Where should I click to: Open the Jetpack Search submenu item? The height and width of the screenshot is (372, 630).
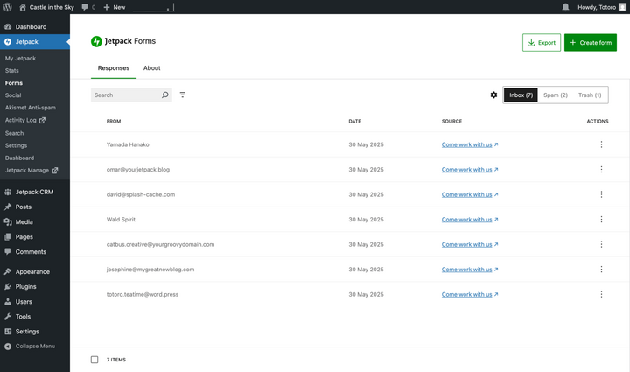coord(15,133)
